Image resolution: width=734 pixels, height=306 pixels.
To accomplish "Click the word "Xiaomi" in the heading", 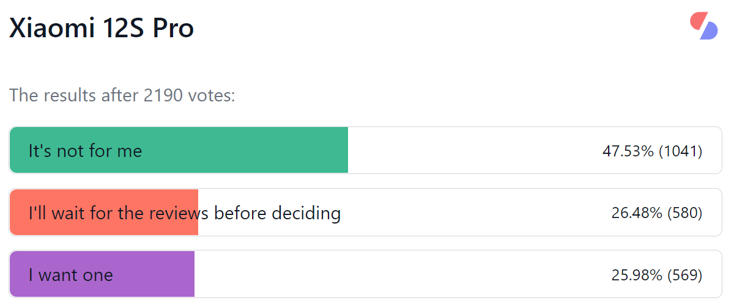I will [52, 28].
